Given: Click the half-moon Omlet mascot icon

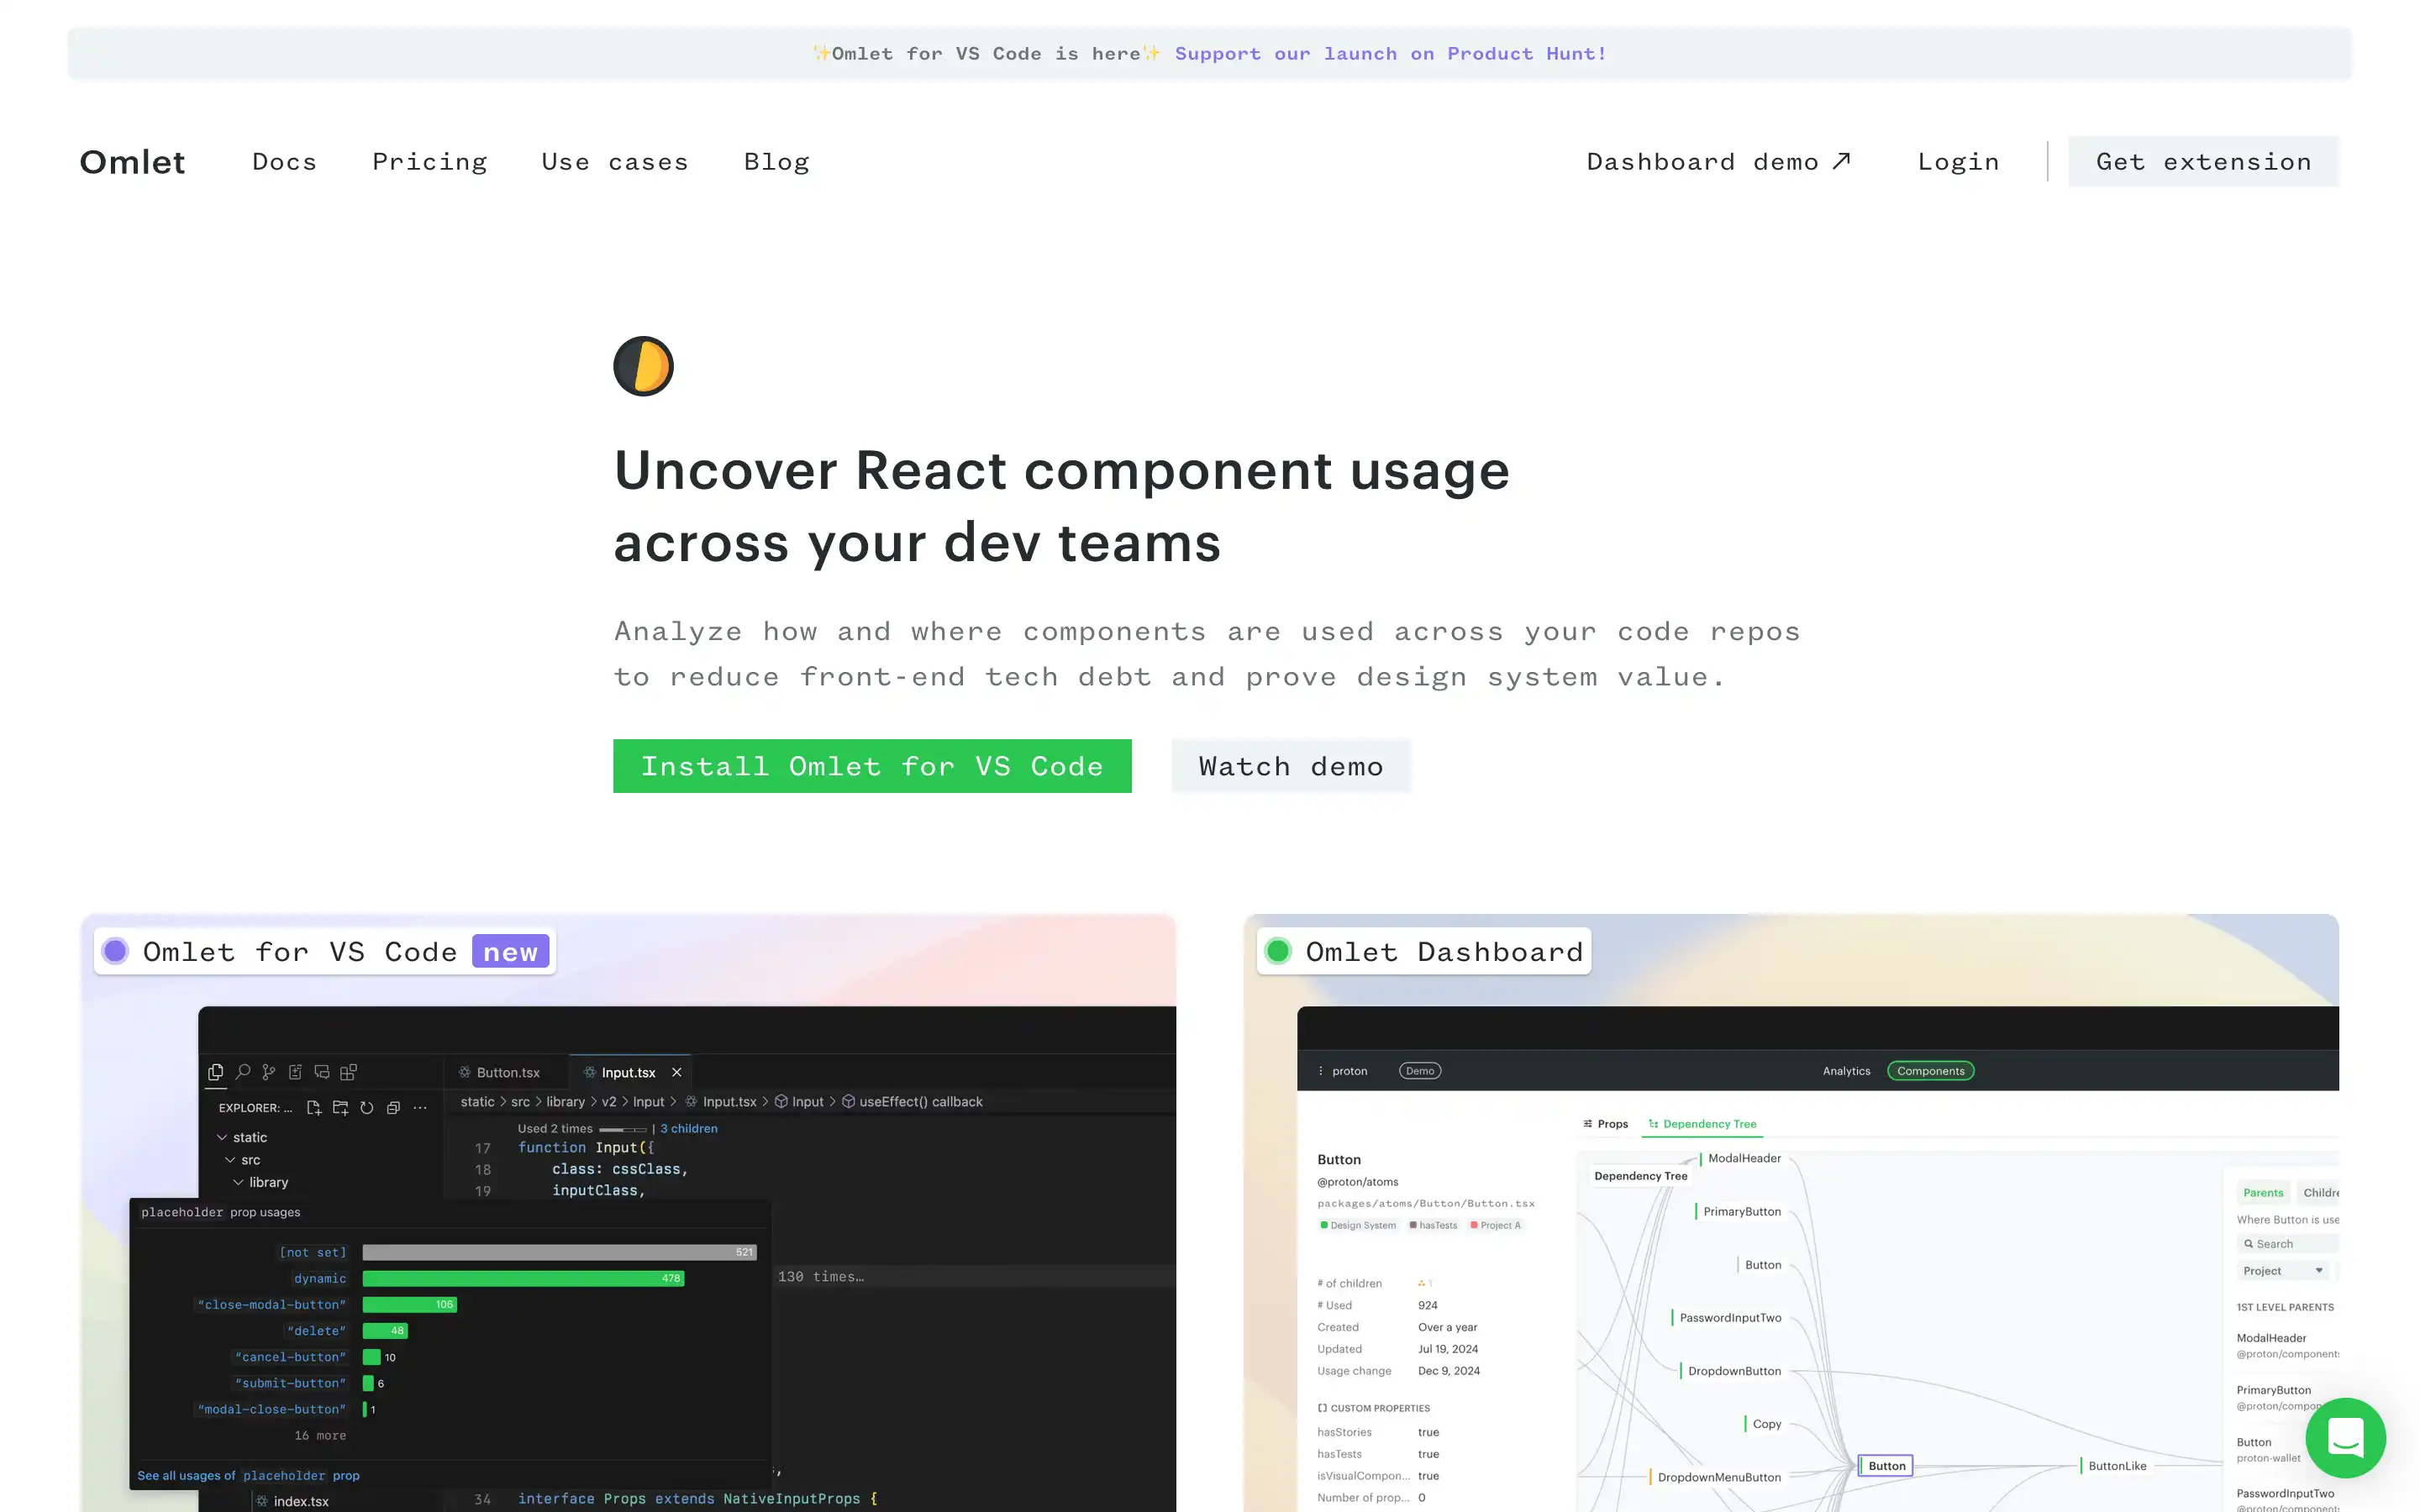Looking at the screenshot, I should (x=643, y=366).
